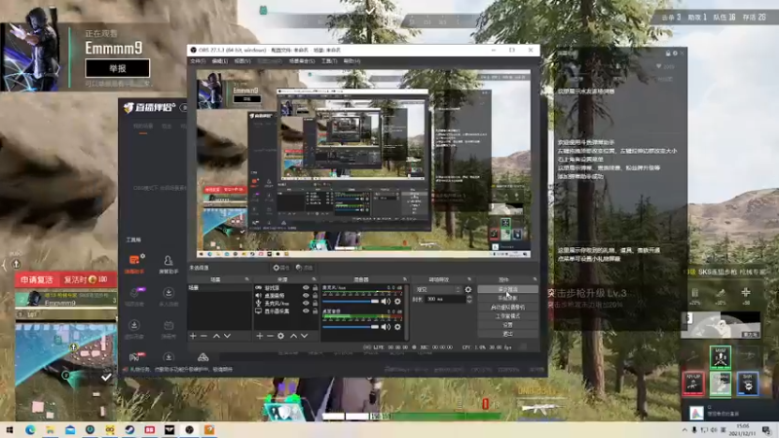The height and width of the screenshot is (438, 779).
Task: Enable 工作室模式 studio mode
Action: click(x=507, y=315)
